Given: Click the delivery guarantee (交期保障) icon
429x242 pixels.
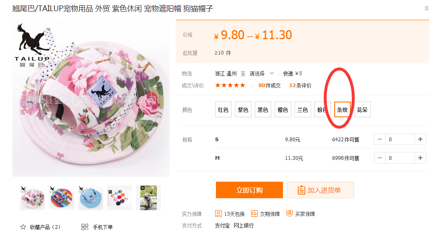Looking at the screenshot, I should 254,214.
